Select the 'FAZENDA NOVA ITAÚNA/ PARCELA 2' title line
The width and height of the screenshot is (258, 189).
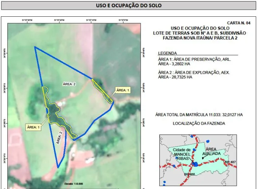point(200,38)
